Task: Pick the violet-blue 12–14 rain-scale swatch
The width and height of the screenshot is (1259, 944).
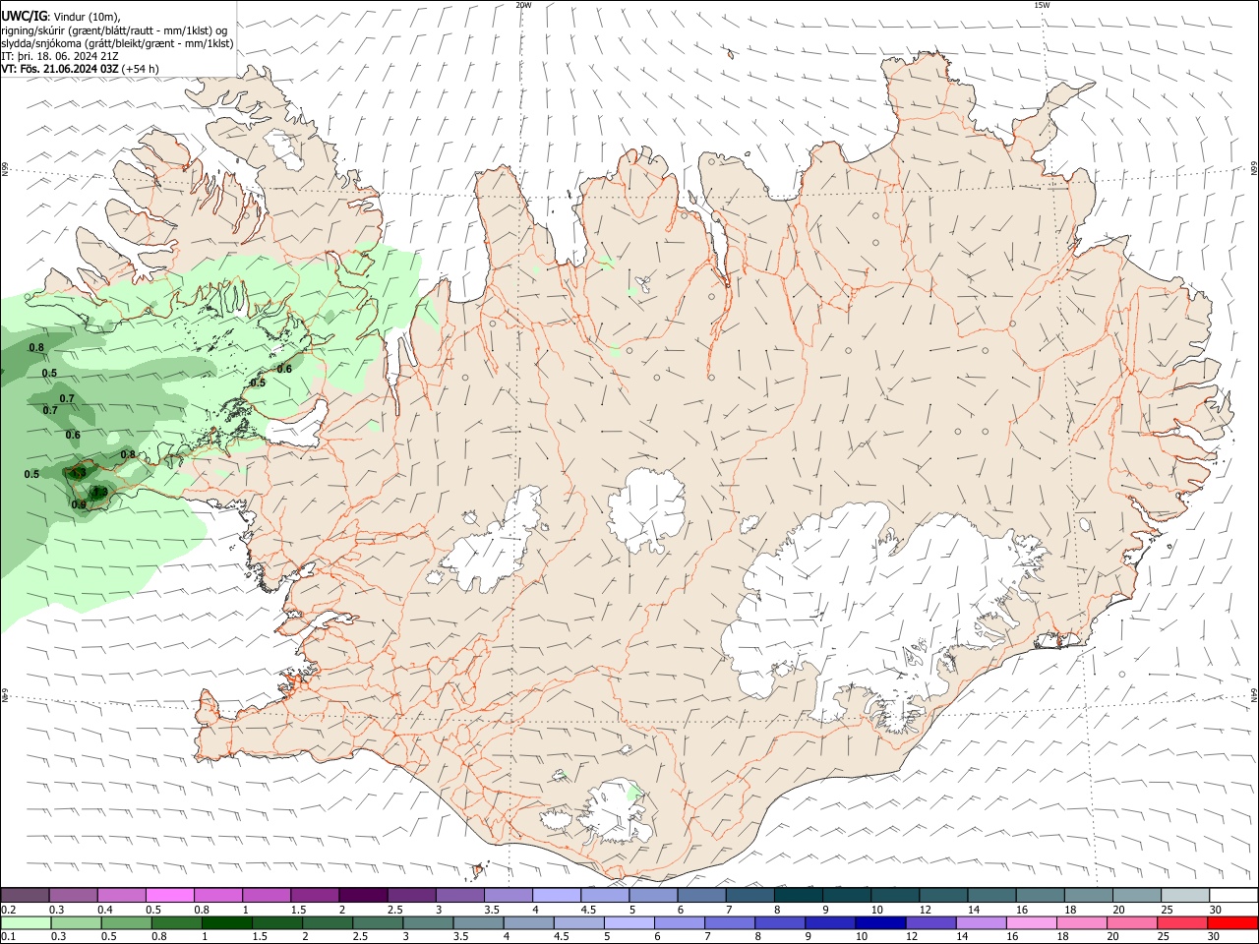Action: pos(930,922)
